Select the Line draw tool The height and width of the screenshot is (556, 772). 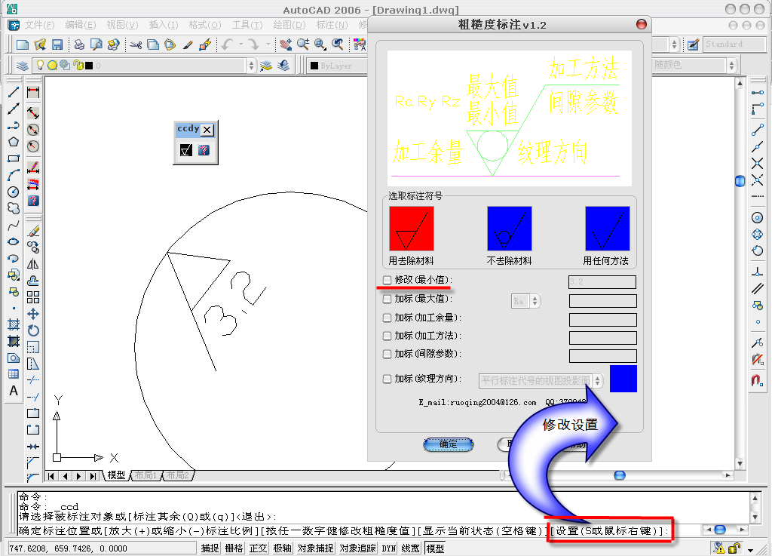(x=14, y=92)
